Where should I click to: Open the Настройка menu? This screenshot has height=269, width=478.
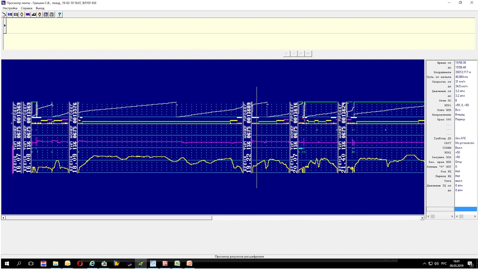10,8
